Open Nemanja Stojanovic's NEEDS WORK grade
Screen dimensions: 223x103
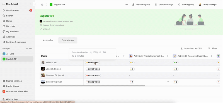pyautogui.click(x=93, y=75)
